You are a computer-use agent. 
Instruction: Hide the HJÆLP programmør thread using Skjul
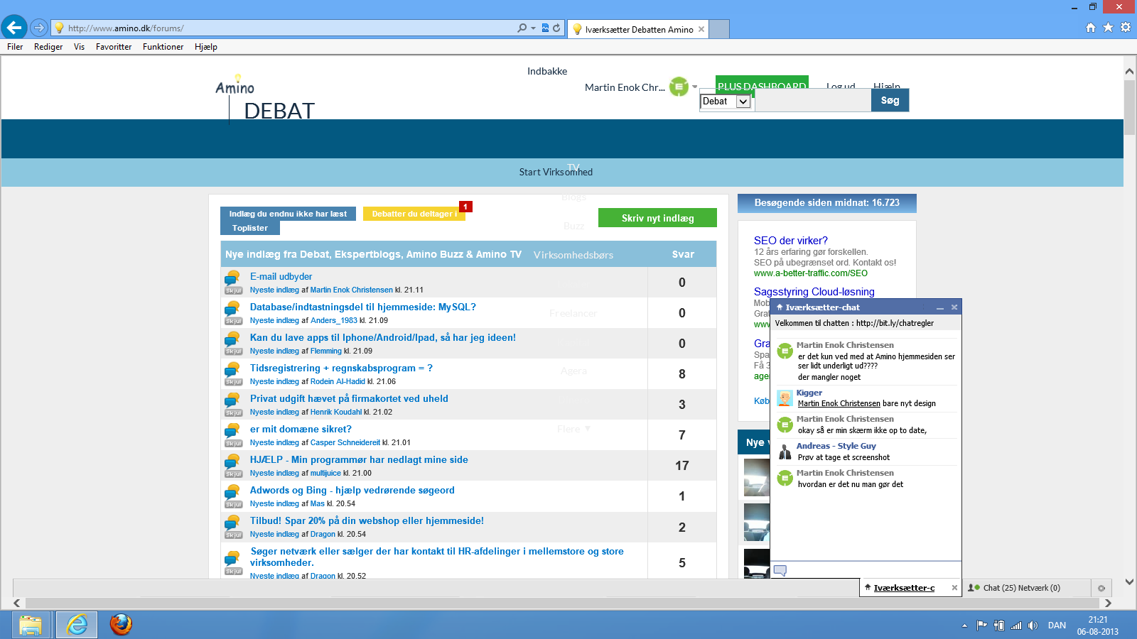[233, 474]
